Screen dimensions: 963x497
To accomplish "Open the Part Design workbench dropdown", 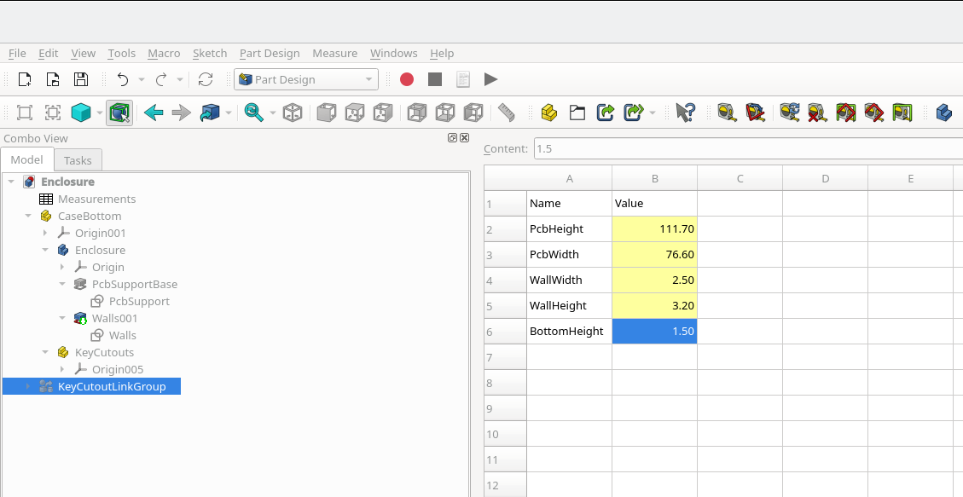I will coord(306,79).
